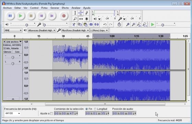Adjust the input microphone volume slider

tap(44, 25)
